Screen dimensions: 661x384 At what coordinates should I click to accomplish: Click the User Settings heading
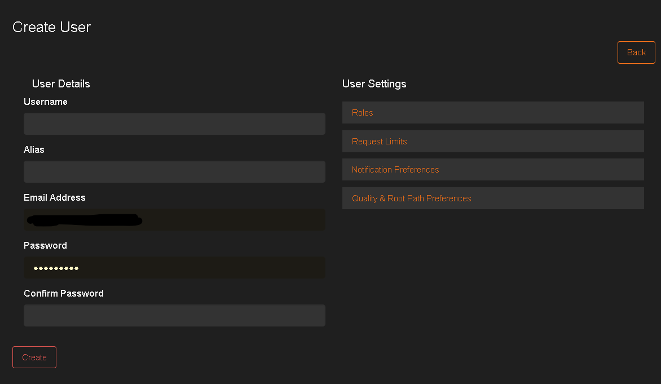[374, 84]
